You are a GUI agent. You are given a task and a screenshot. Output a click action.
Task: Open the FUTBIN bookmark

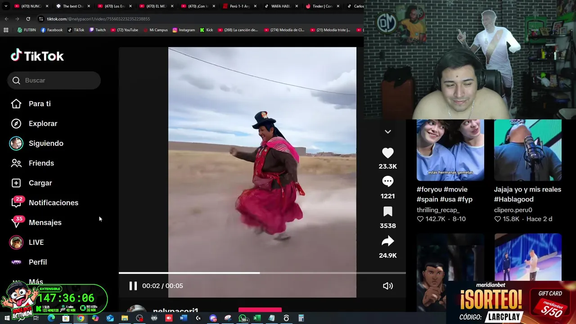click(x=27, y=30)
